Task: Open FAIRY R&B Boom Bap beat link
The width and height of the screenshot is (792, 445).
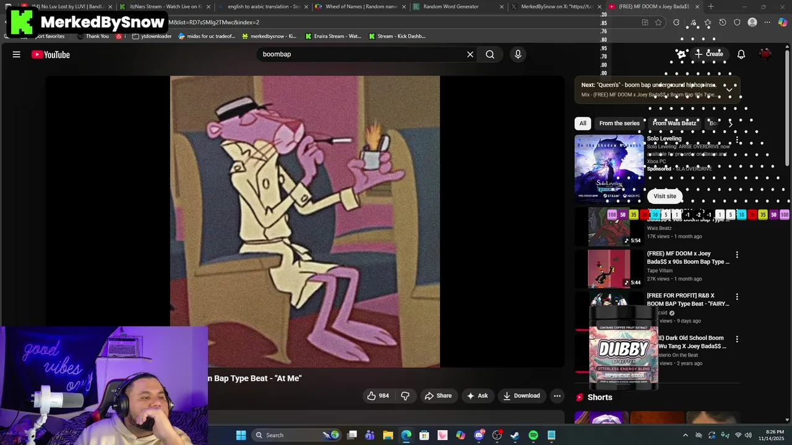Action: tap(688, 300)
